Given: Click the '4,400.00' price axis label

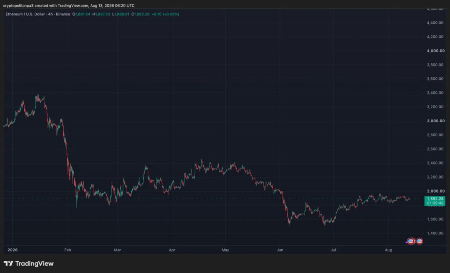Looking at the screenshot, I should tap(435, 23).
